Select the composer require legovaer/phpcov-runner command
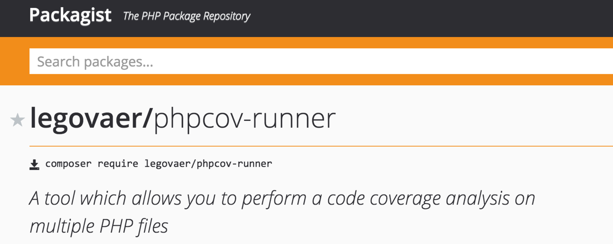 159,164
